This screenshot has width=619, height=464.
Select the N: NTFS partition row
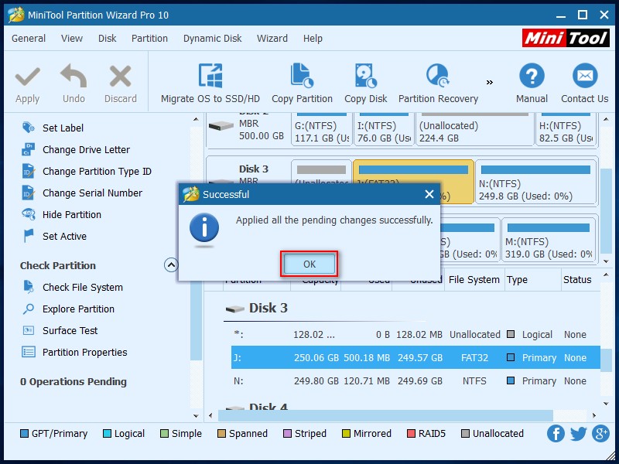[416, 381]
